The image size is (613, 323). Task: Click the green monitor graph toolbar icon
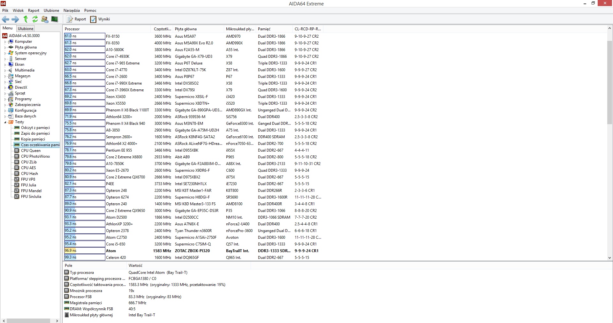coord(55,19)
